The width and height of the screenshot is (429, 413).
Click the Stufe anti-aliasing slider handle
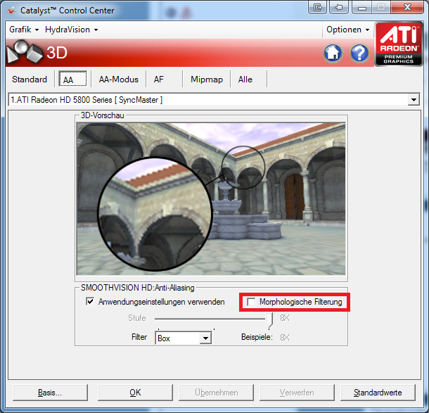[270, 319]
